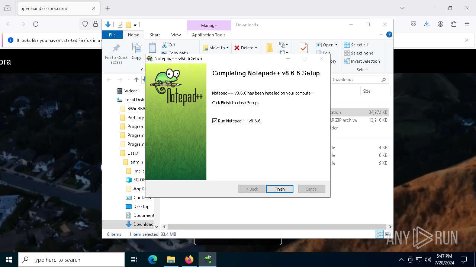Pin to Quick access icon

tap(116, 54)
